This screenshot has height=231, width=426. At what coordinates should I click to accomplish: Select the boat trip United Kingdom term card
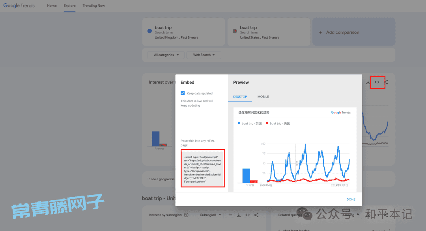click(184, 32)
